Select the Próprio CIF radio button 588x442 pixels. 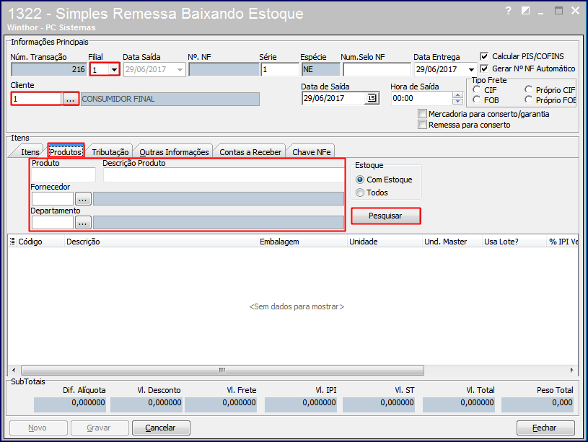(x=528, y=89)
